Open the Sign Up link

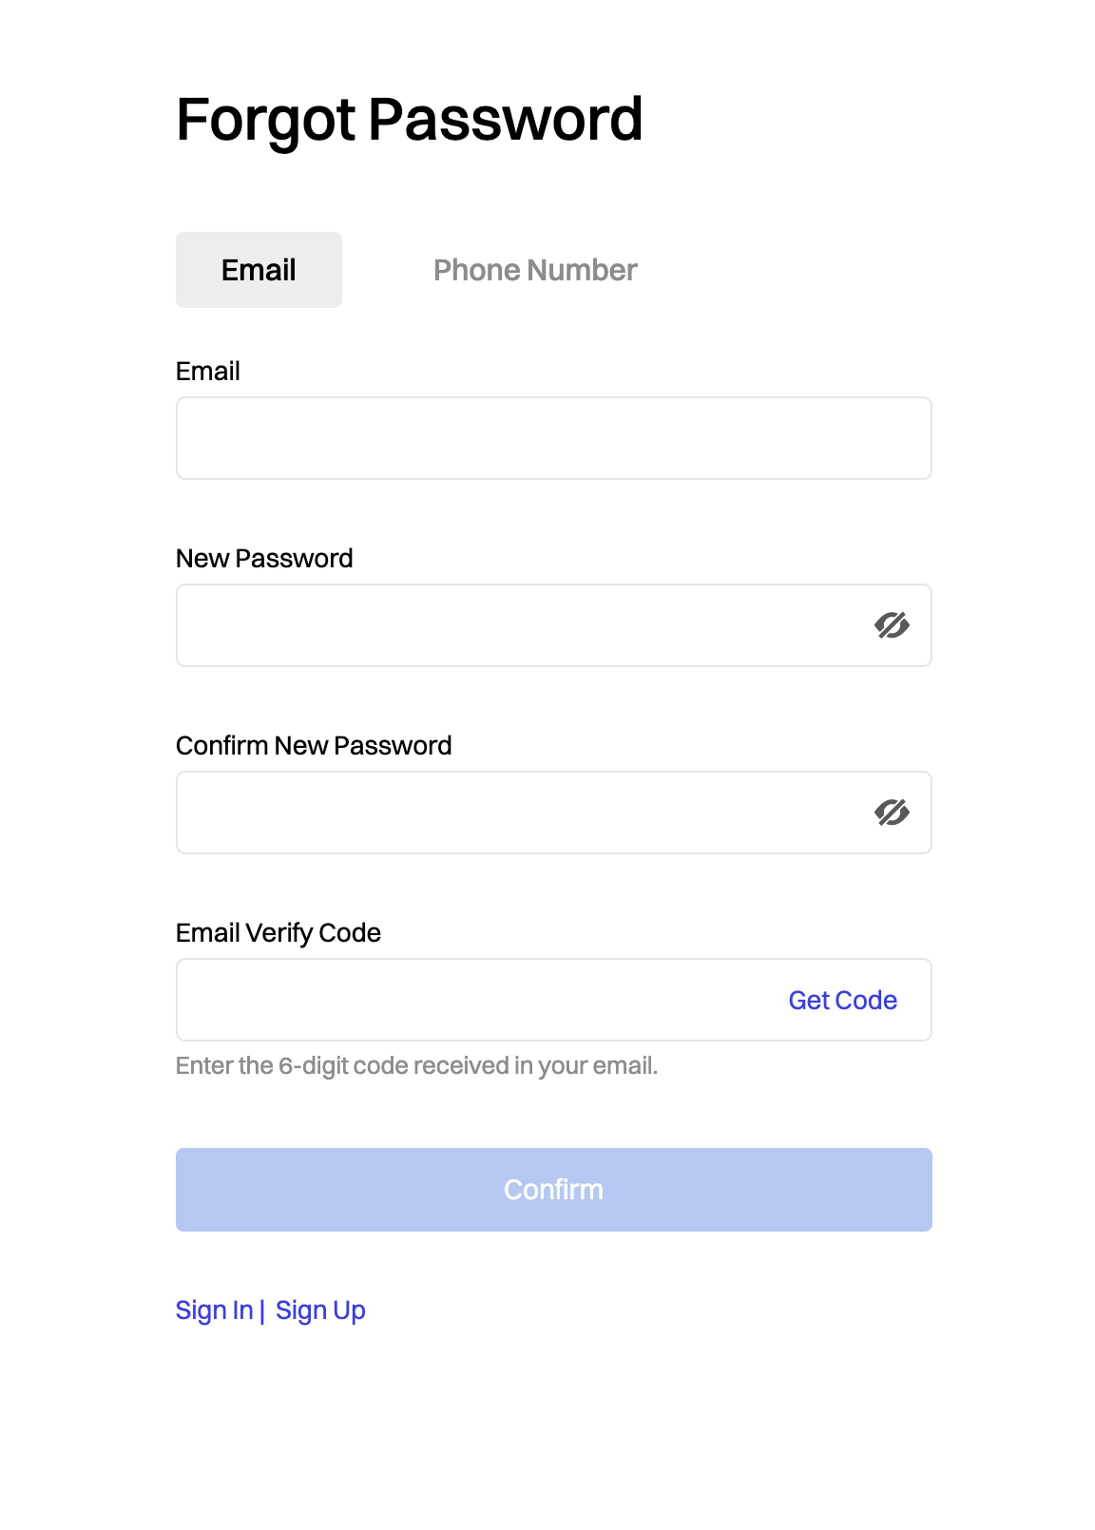click(x=320, y=1310)
